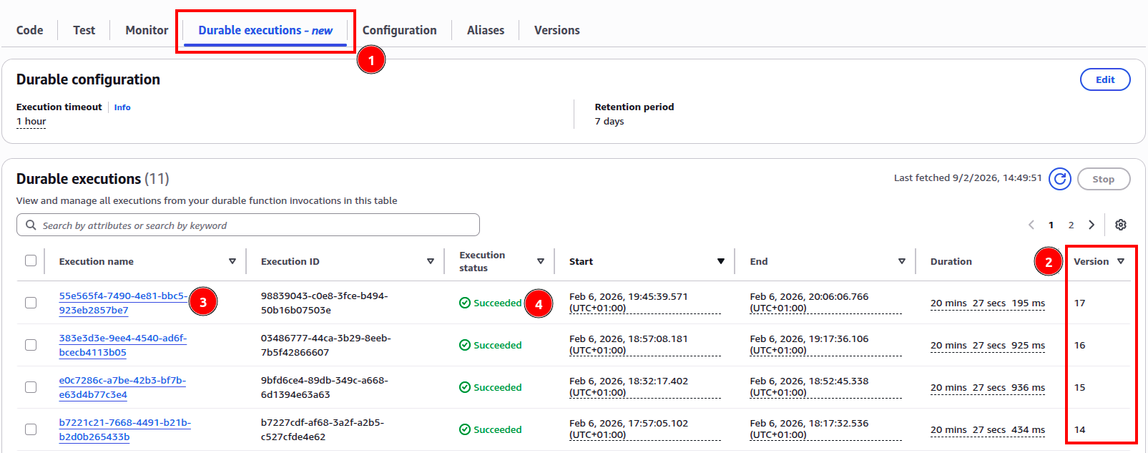Click the Last fetched timestamp text
Screen dimensions: 1148x453
(968, 177)
